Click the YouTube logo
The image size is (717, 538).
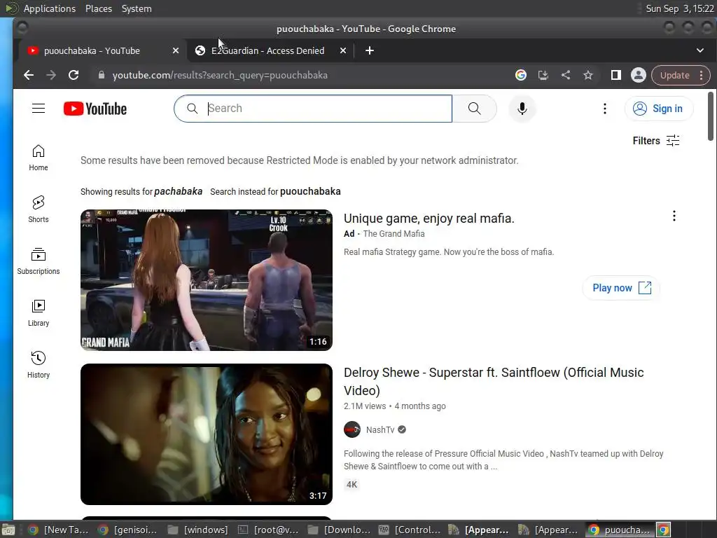[x=95, y=109]
